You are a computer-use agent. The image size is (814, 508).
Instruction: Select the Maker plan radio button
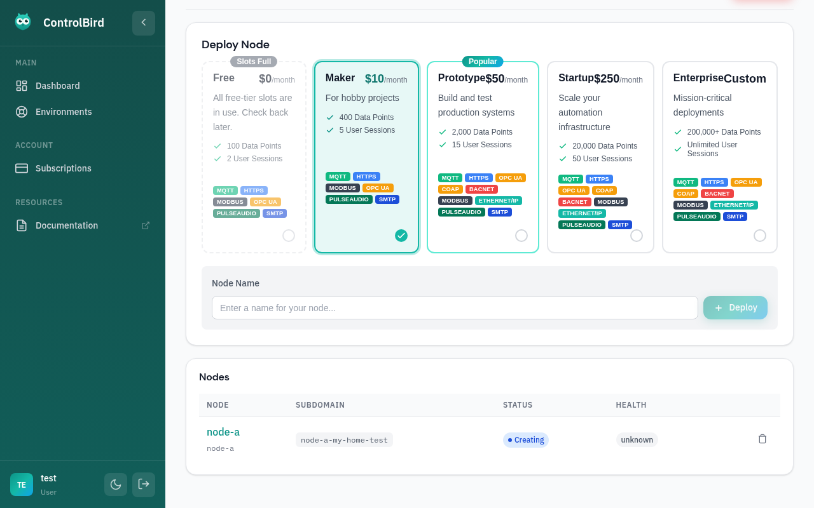[401, 236]
